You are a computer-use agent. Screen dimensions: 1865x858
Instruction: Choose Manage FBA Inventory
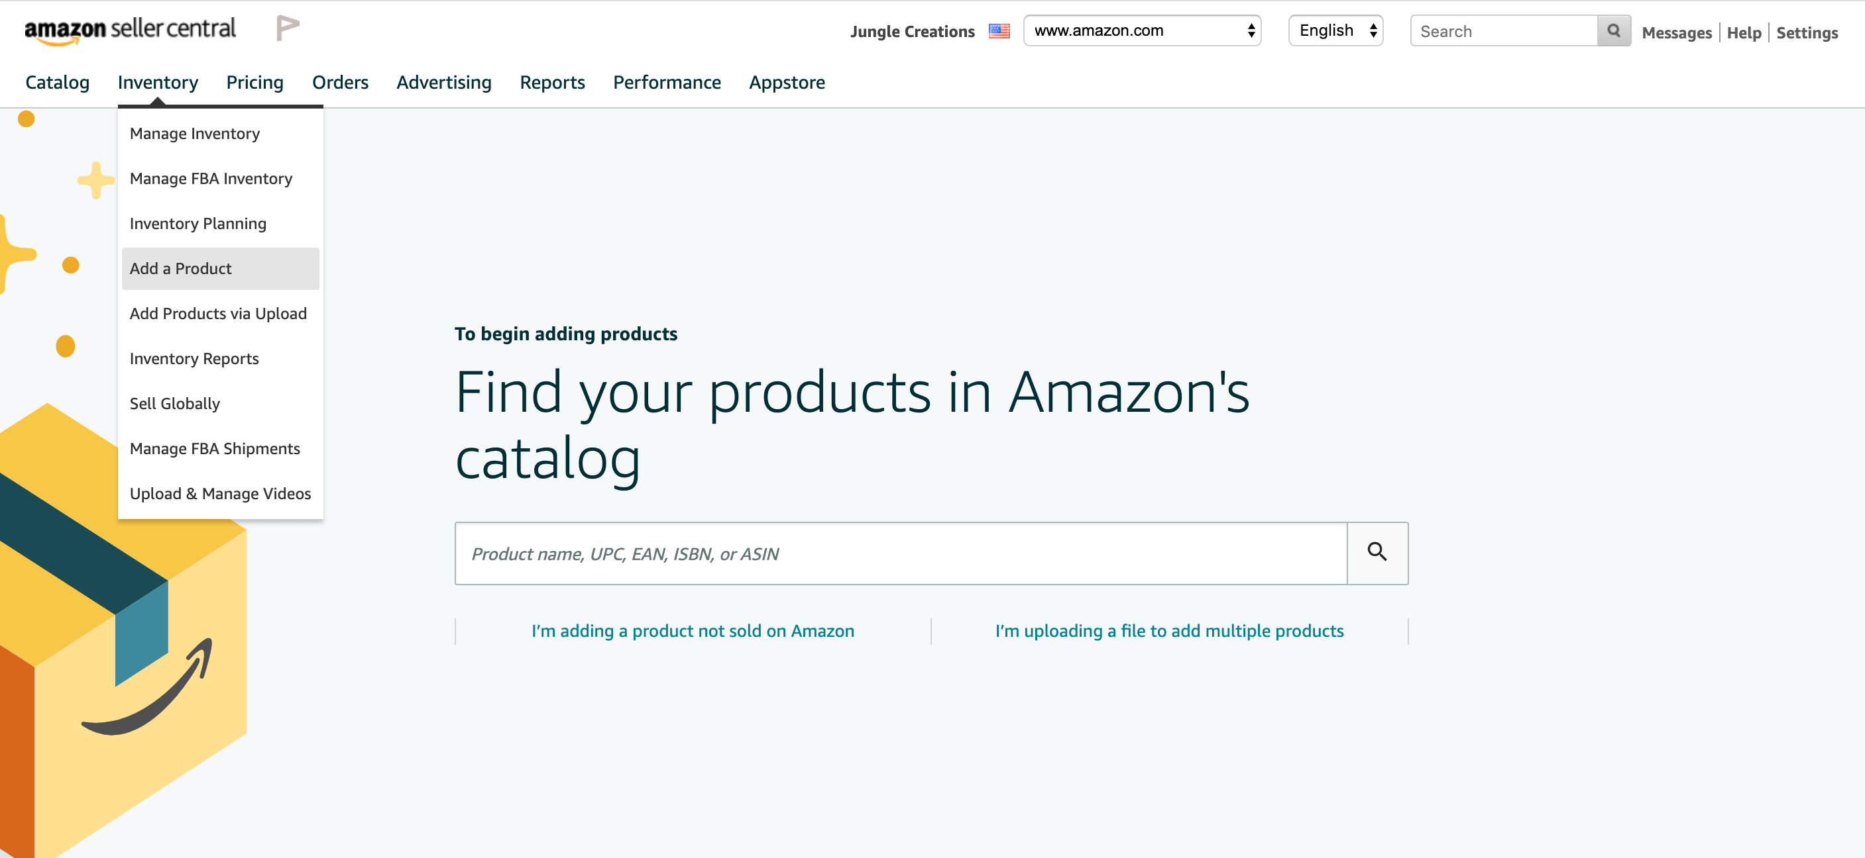click(x=211, y=179)
